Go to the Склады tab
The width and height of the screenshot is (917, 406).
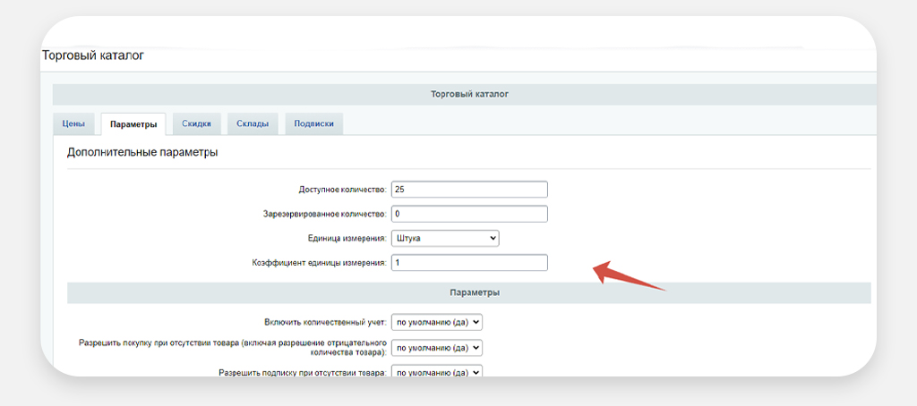(253, 124)
